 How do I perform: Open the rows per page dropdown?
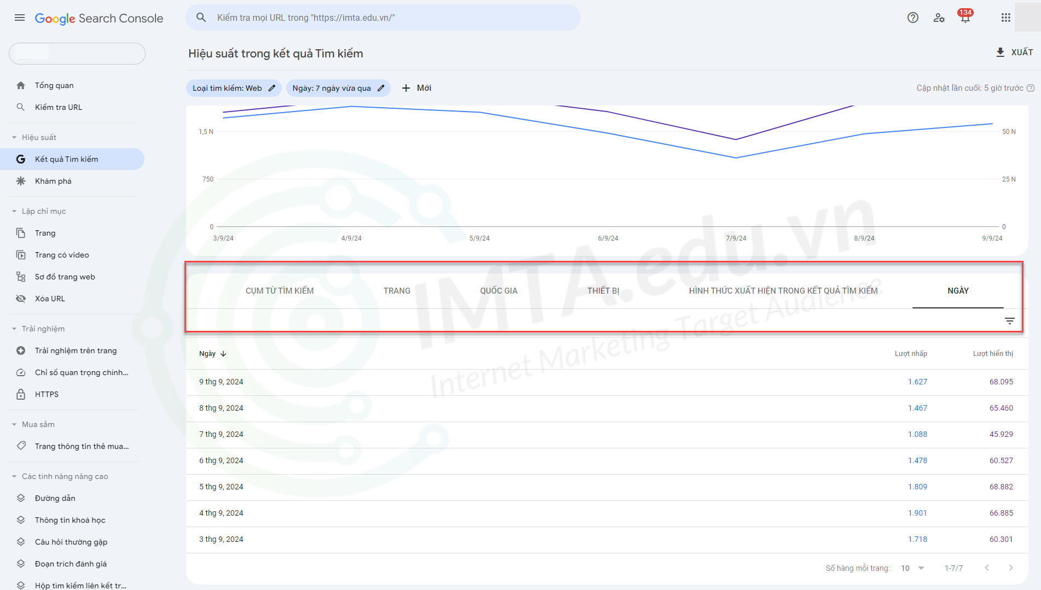[x=913, y=568]
